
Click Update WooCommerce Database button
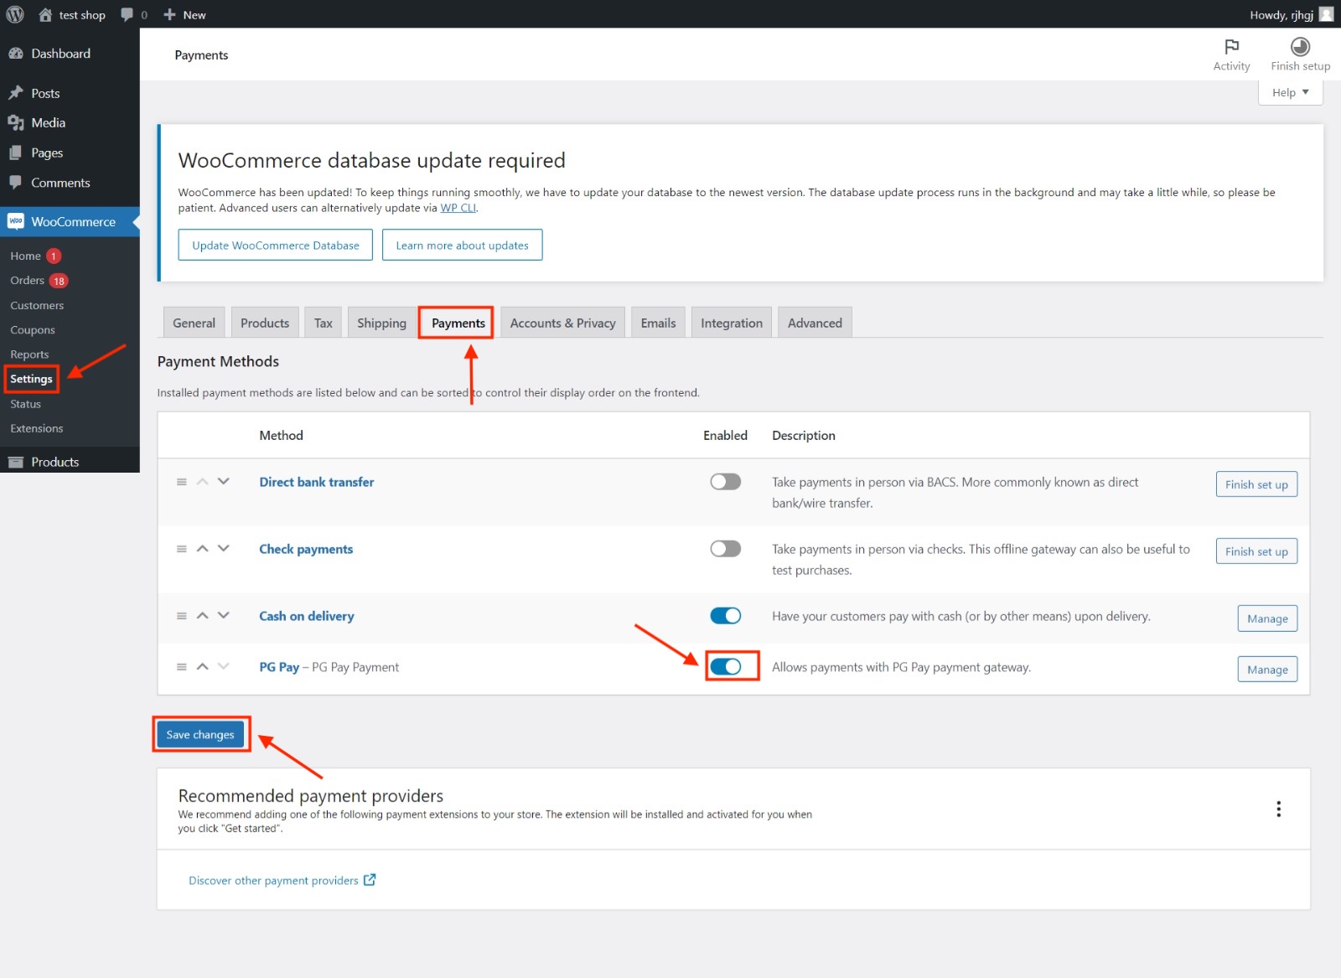pyautogui.click(x=275, y=246)
